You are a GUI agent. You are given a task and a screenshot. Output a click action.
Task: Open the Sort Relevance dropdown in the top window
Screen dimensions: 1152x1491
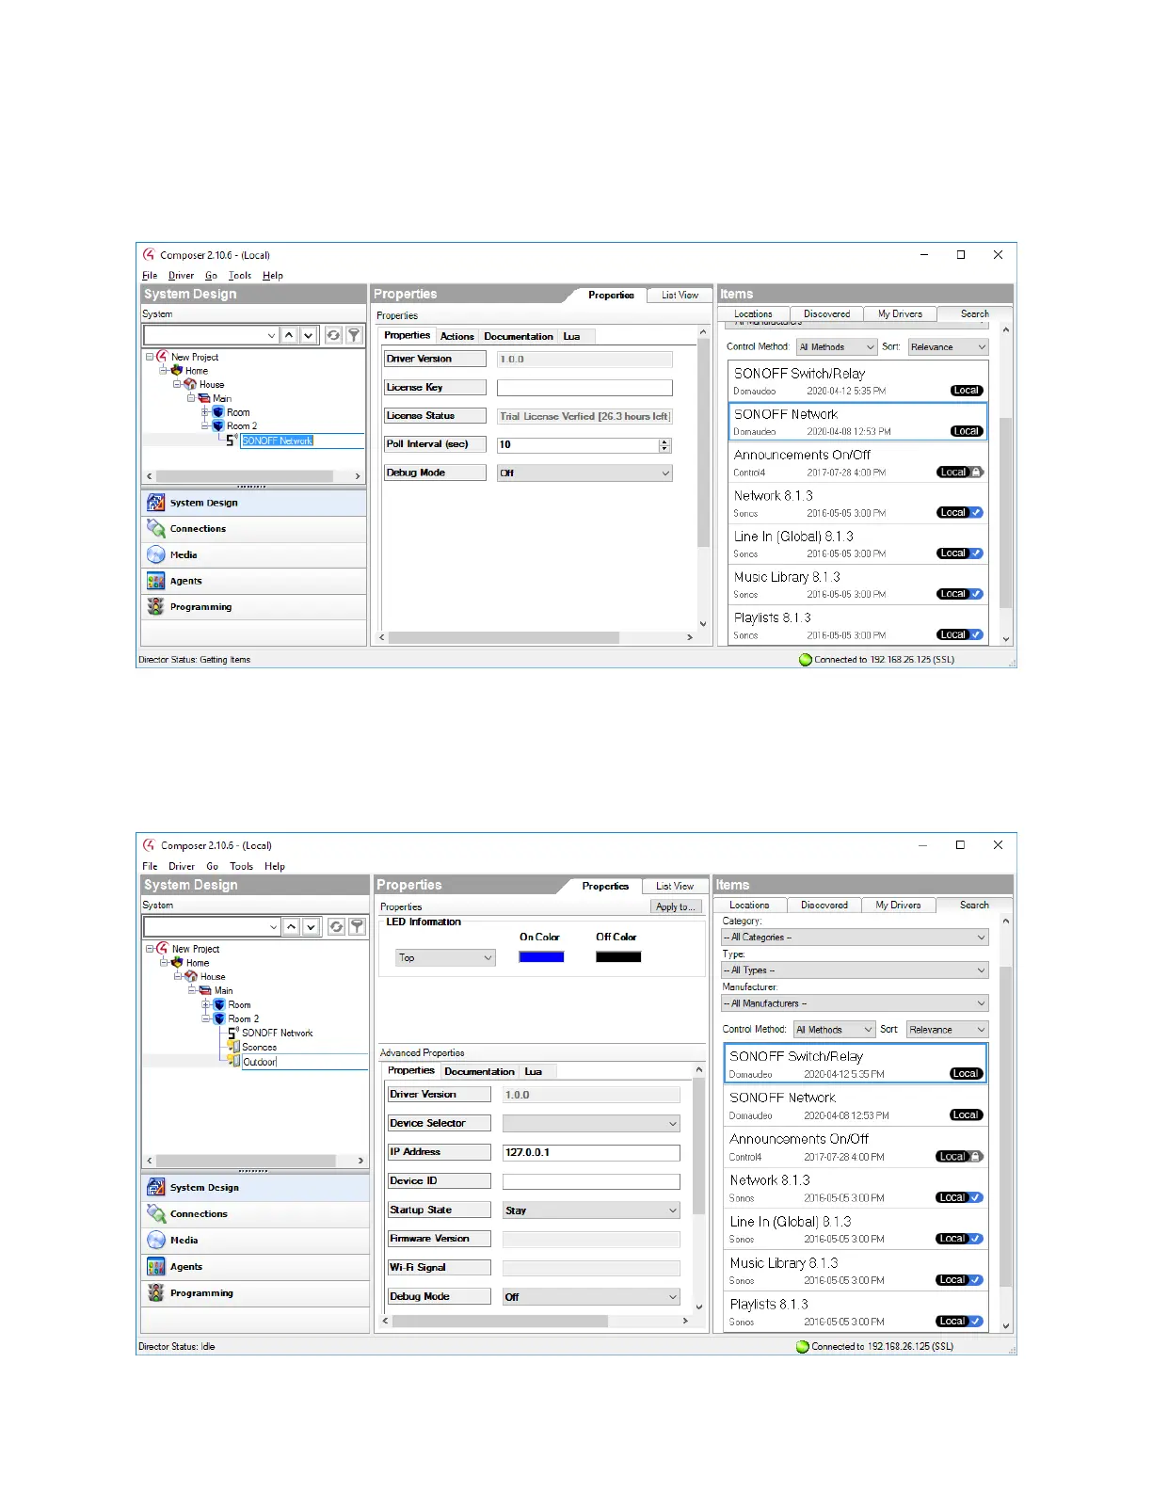pyautogui.click(x=948, y=347)
